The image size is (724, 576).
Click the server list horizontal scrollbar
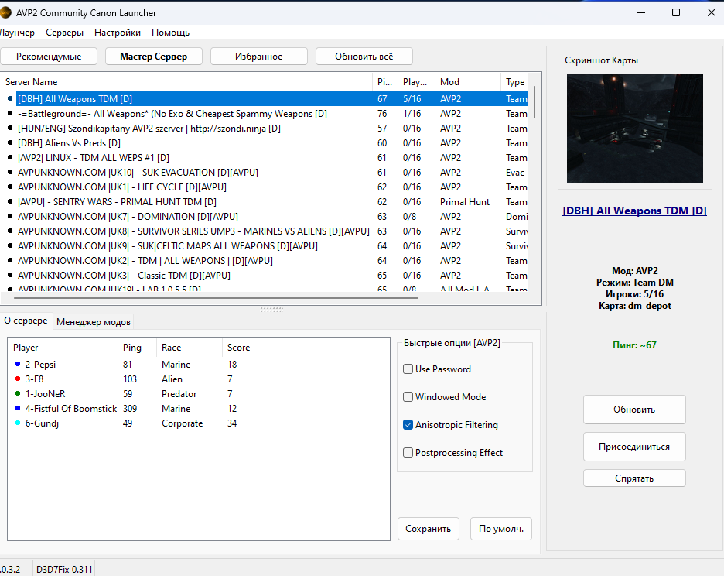[x=216, y=298]
